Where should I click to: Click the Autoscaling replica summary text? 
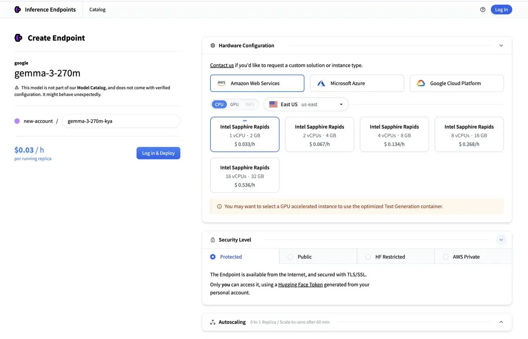point(290,322)
